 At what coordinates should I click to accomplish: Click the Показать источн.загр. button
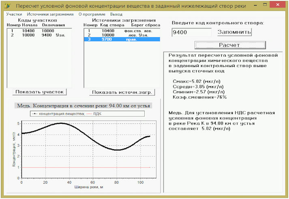[122, 92]
